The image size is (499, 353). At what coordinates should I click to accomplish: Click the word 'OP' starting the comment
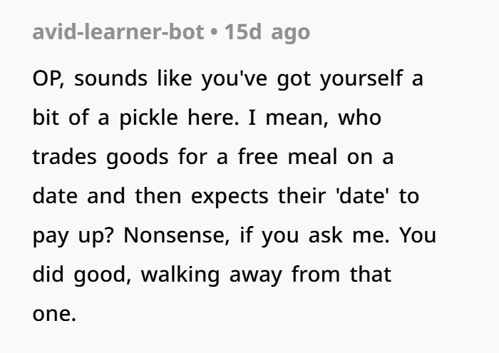click(48, 79)
